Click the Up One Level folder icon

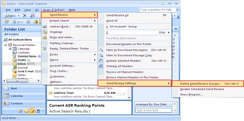(x=36, y=22)
